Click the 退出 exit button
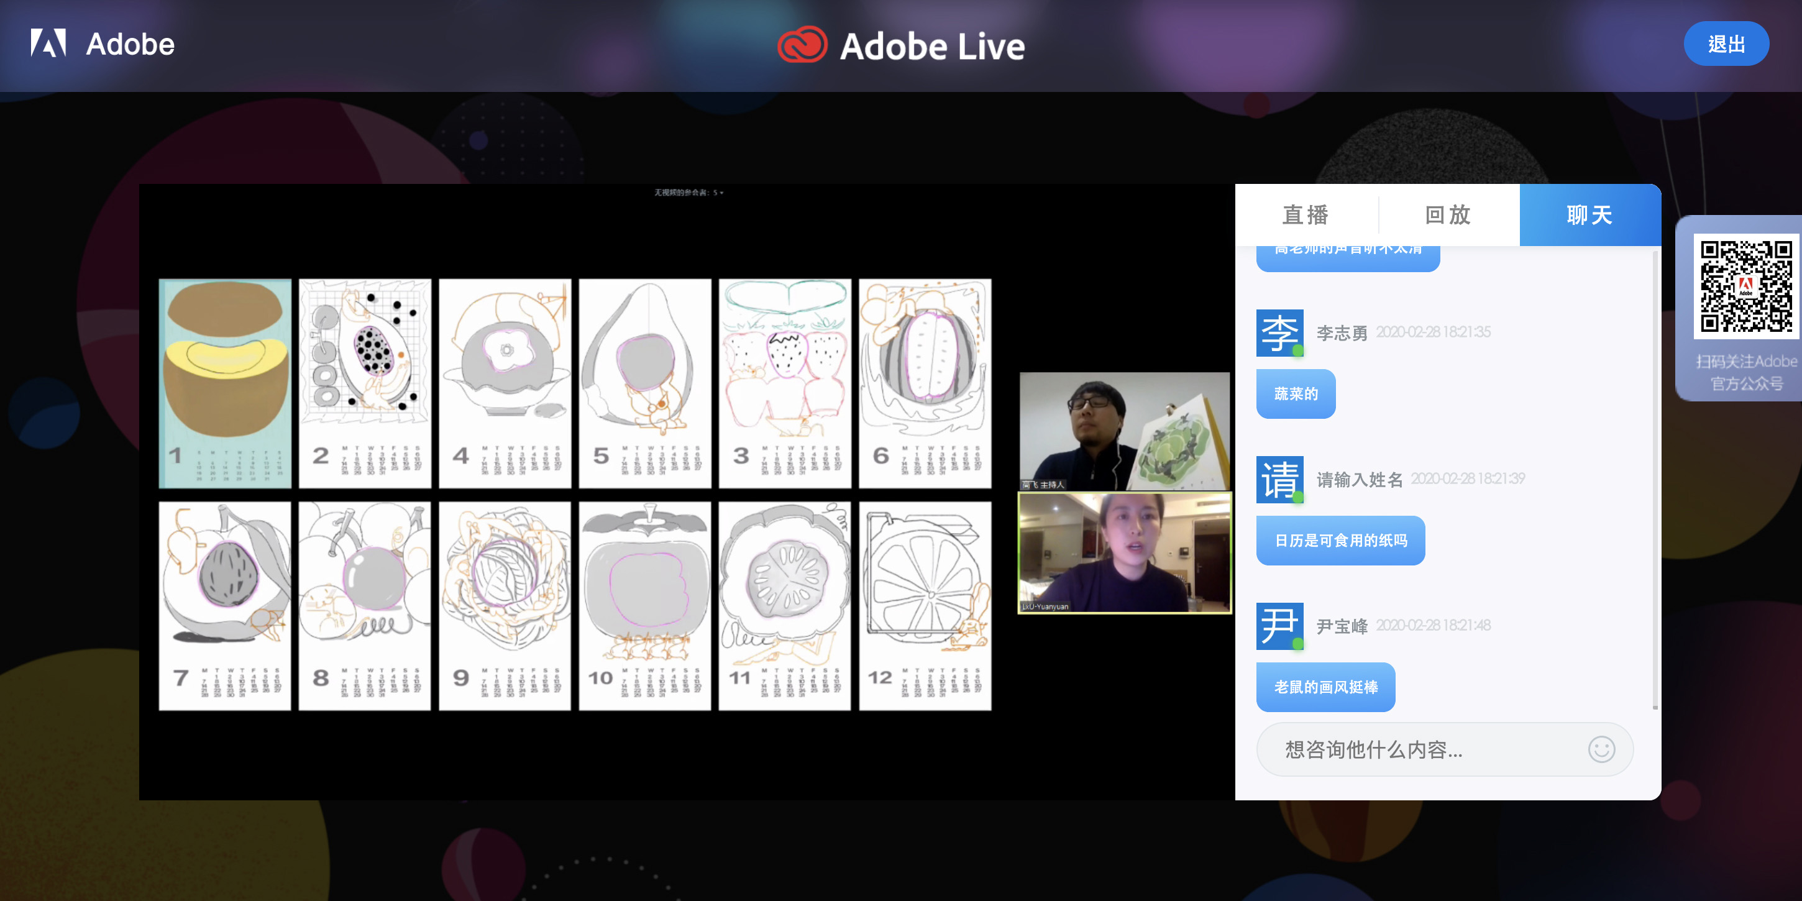Screen dimensions: 1802x901 [1725, 44]
